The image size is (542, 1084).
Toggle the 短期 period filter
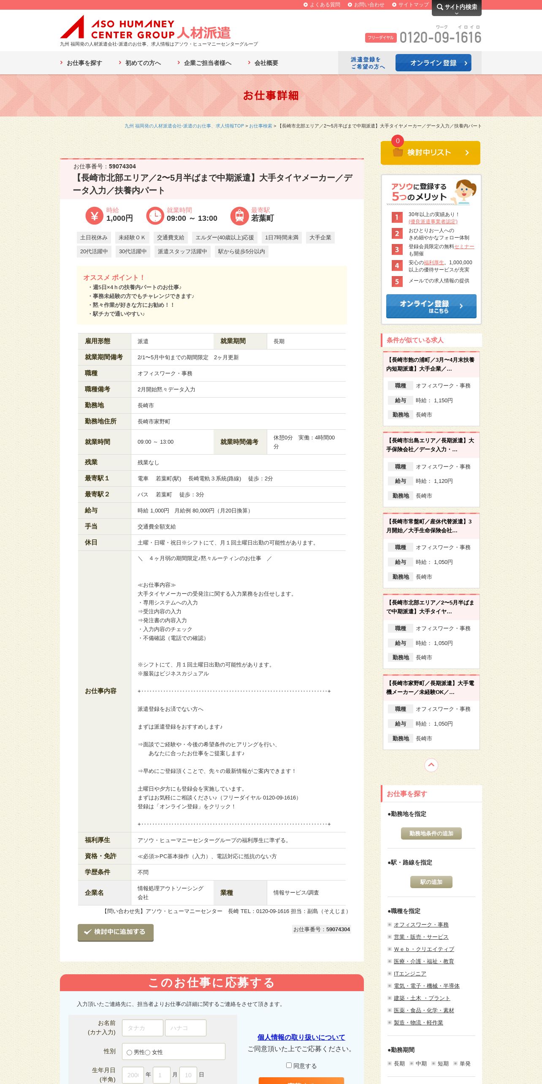click(440, 1063)
